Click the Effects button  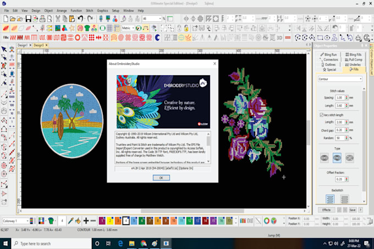326,210
